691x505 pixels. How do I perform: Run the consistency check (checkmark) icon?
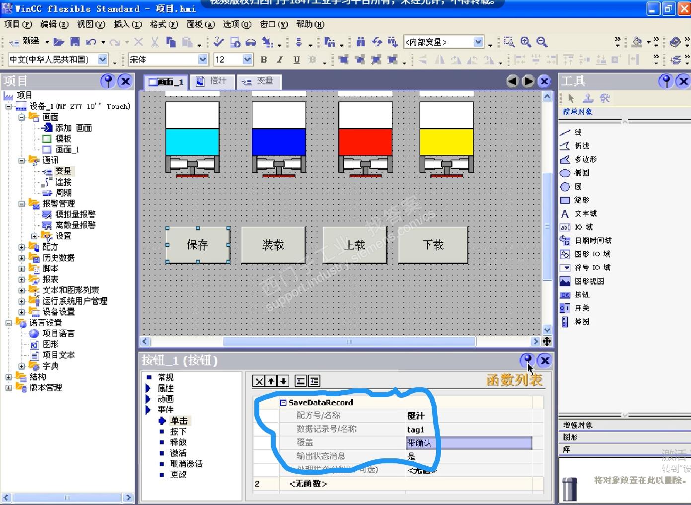(219, 42)
